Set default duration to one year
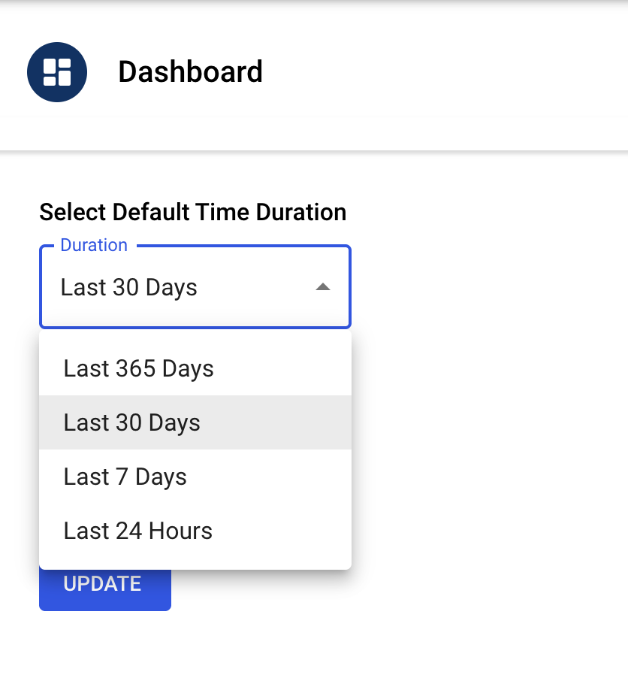The width and height of the screenshot is (628, 687). pyautogui.click(x=139, y=368)
